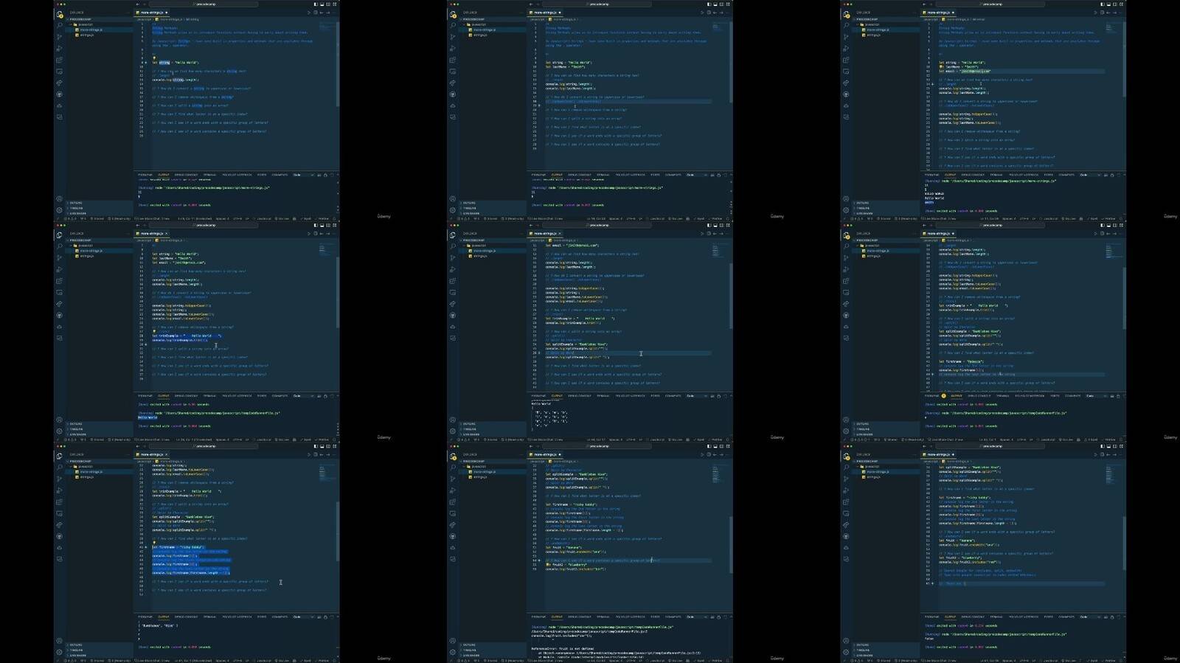The image size is (1180, 663).
Task: Click Spaces indentation setting in center window status bar
Action: click(x=617, y=440)
